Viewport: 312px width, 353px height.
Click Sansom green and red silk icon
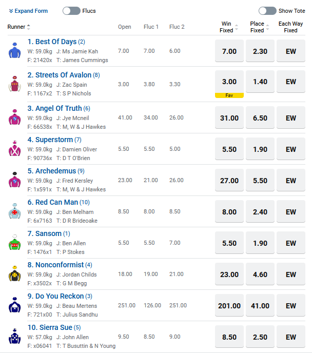pos(15,242)
